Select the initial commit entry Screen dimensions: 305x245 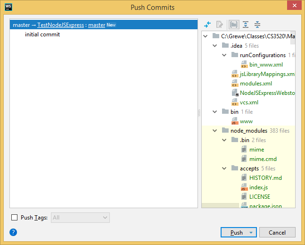click(x=42, y=34)
